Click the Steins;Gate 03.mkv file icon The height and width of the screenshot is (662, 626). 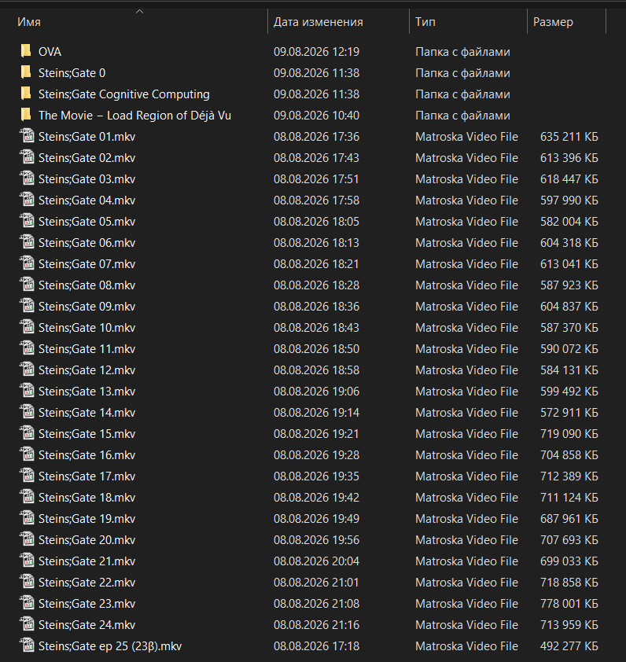[x=27, y=178]
